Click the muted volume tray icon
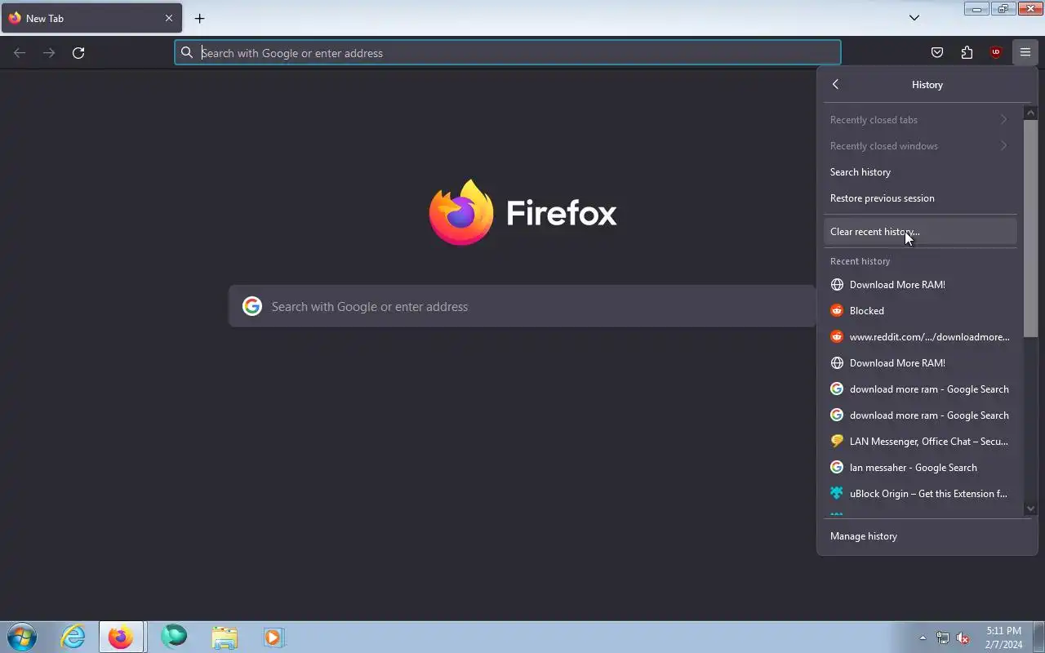The height and width of the screenshot is (653, 1045). (x=963, y=638)
